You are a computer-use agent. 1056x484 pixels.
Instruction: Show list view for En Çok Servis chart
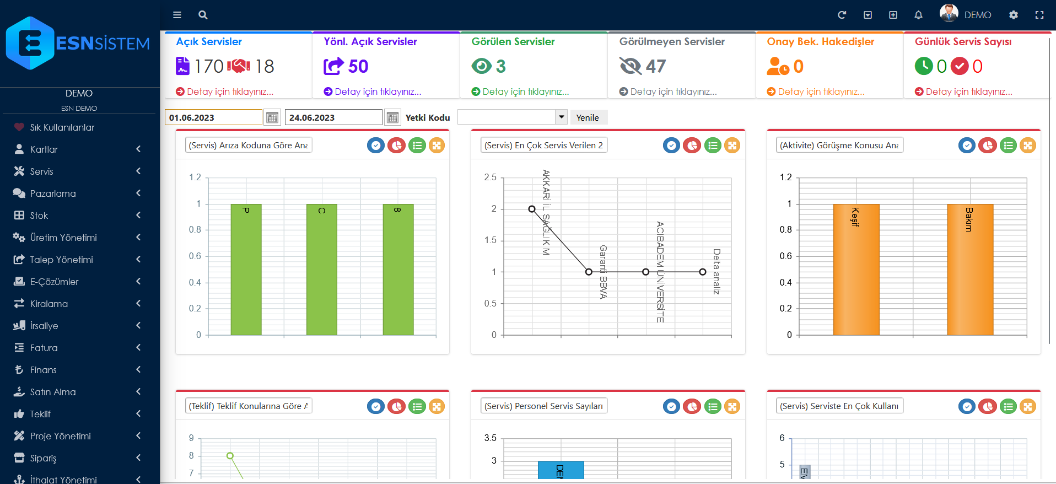click(713, 146)
